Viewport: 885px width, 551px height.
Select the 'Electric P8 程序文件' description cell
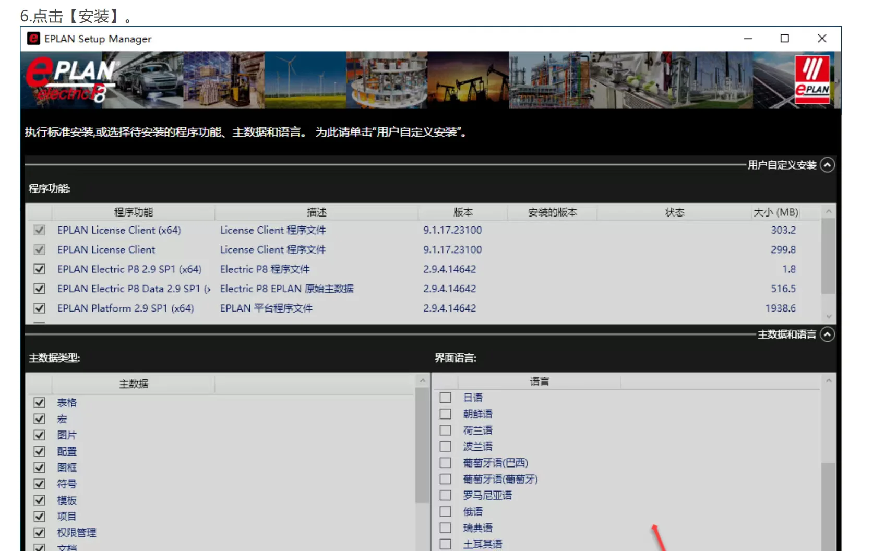pos(265,269)
